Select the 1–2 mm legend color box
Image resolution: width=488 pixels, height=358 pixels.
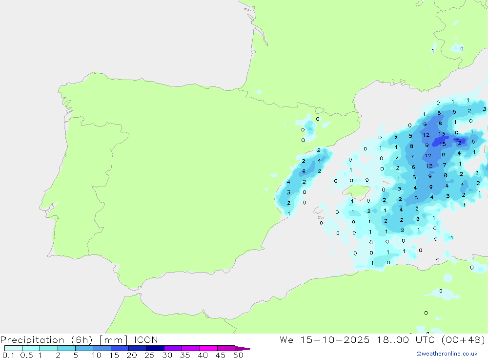pos(49,348)
